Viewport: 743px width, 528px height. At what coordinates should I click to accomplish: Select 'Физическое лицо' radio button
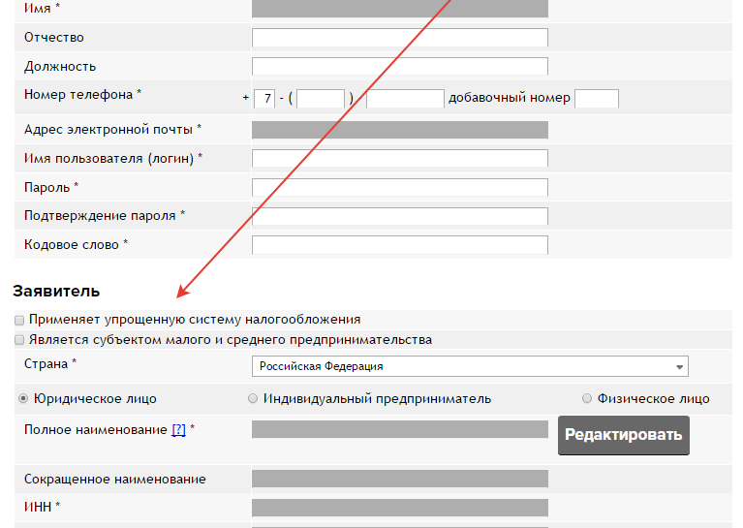[587, 398]
